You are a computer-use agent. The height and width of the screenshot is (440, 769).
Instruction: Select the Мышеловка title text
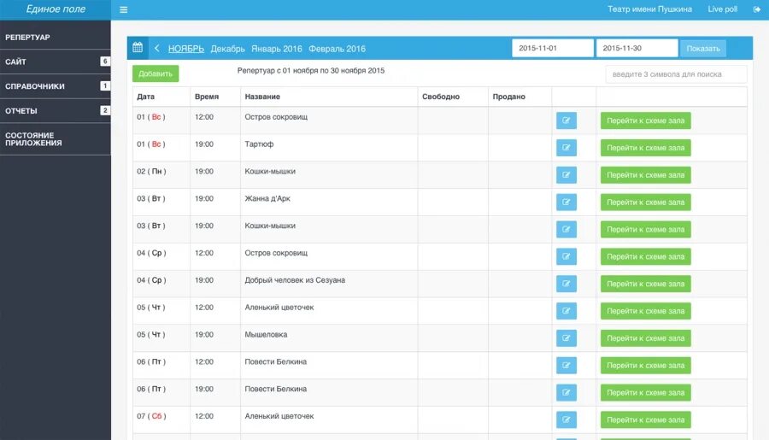coord(266,335)
